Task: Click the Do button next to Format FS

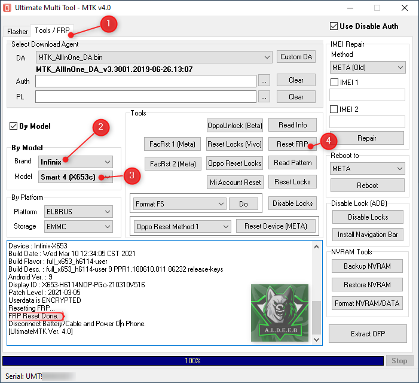Action: pyautogui.click(x=243, y=204)
